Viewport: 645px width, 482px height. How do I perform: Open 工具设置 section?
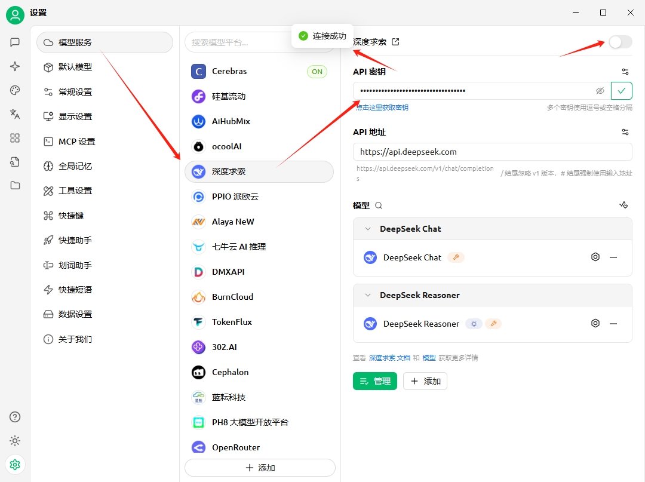[105, 191]
